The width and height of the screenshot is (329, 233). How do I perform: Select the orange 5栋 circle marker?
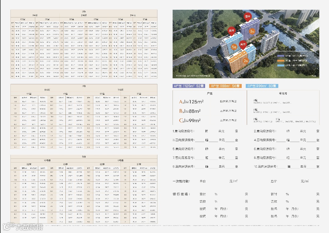point(234,47)
